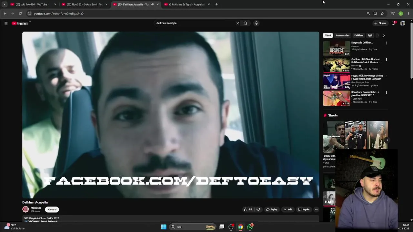Click the search magnifier button
This screenshot has width=413, height=232.
(246, 23)
